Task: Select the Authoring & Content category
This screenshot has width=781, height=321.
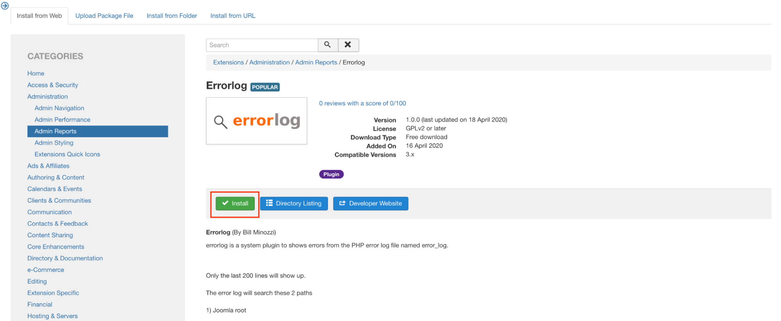Action: pos(56,177)
